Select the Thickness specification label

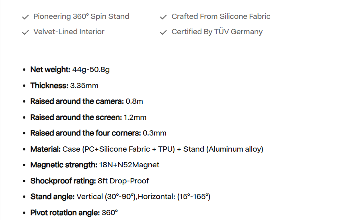[49, 85]
